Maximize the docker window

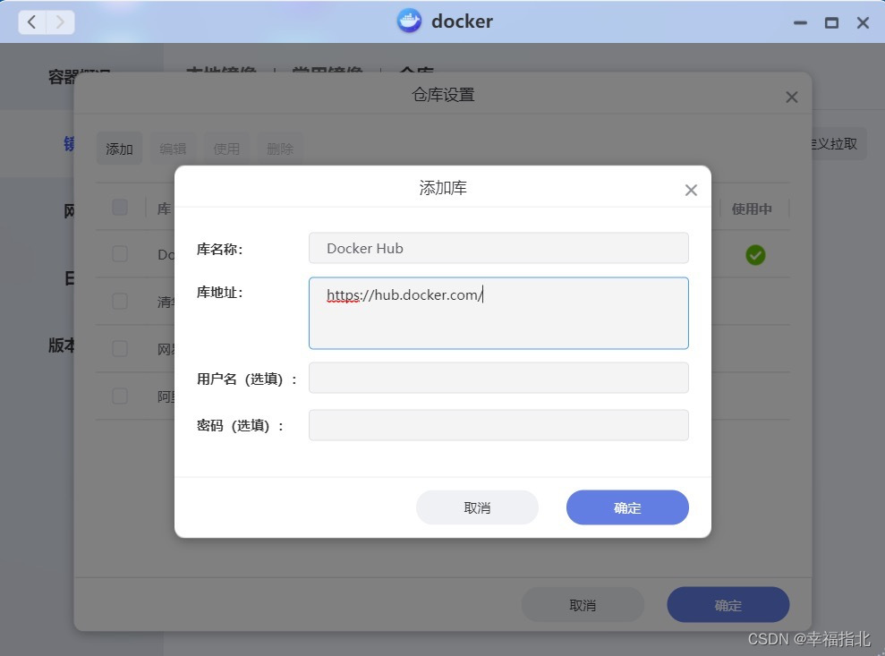[831, 23]
